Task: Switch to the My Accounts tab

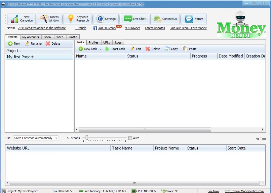Action: [31, 37]
